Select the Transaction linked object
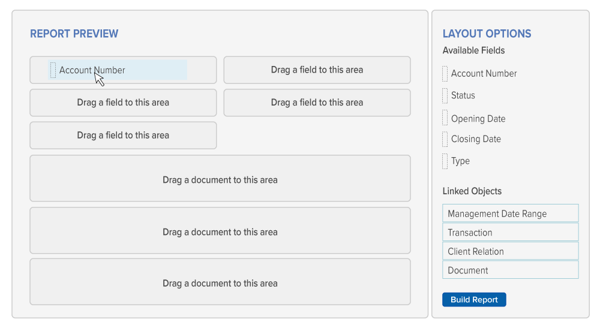 [x=510, y=233]
